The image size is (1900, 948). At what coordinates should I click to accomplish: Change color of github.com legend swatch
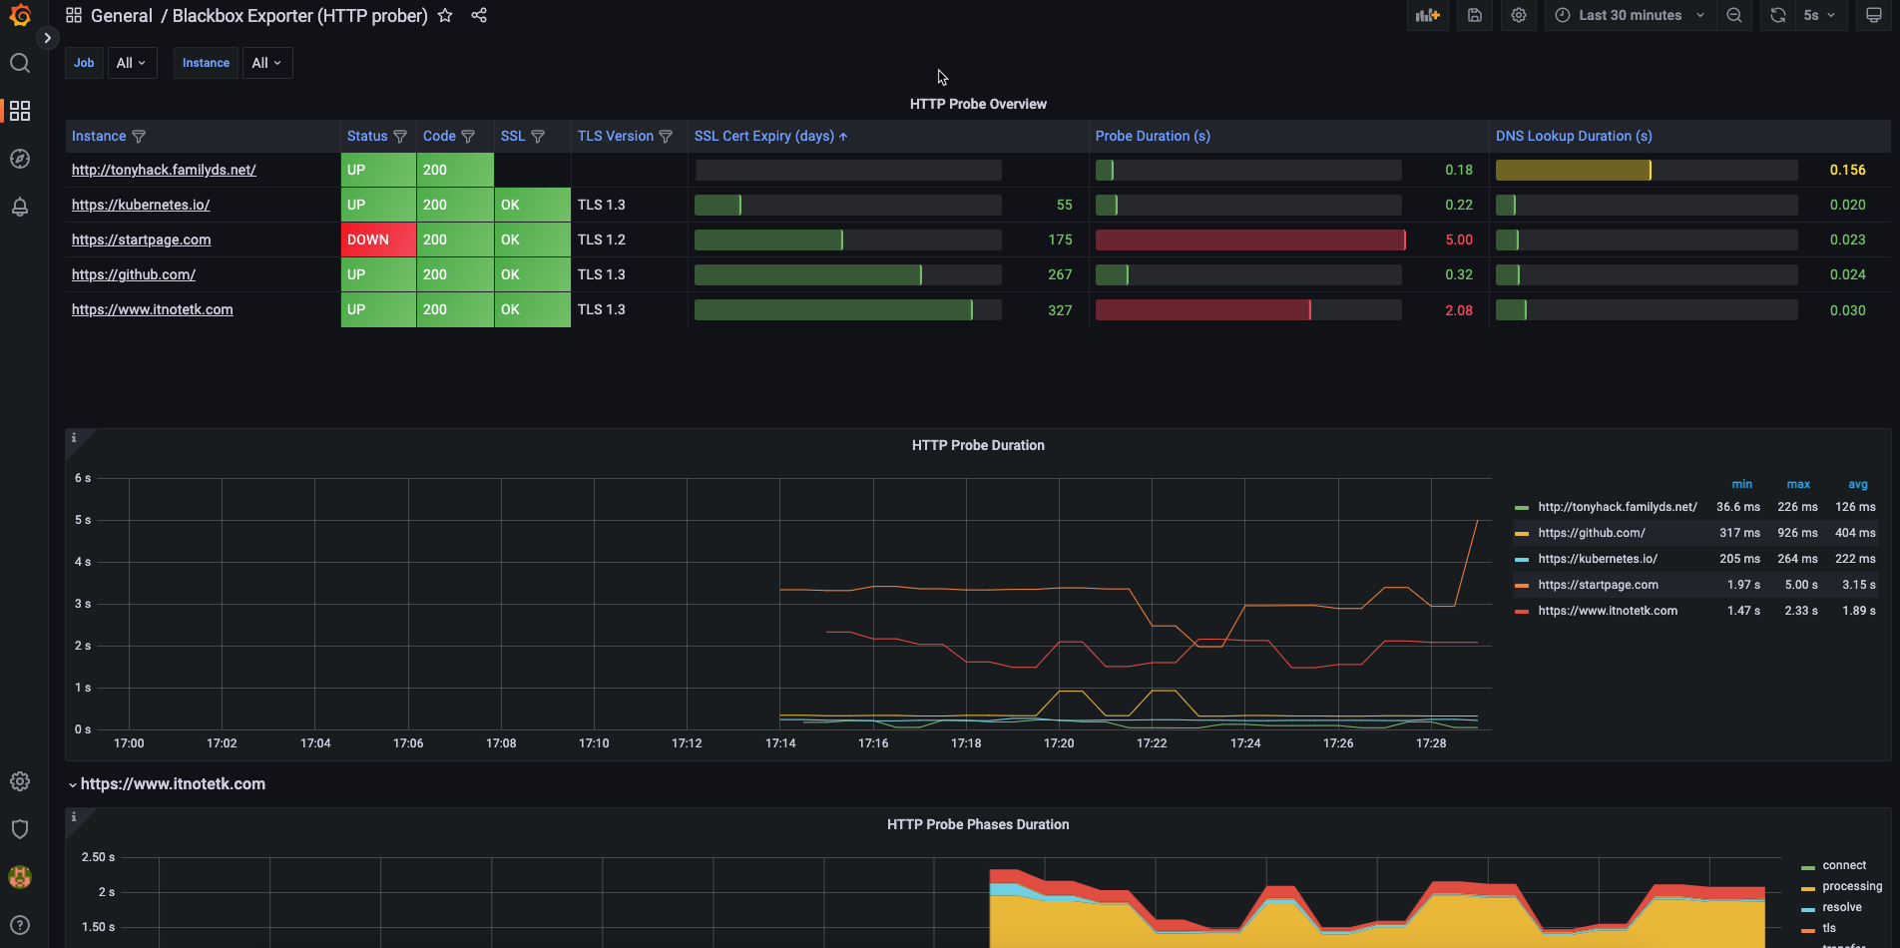click(1522, 534)
